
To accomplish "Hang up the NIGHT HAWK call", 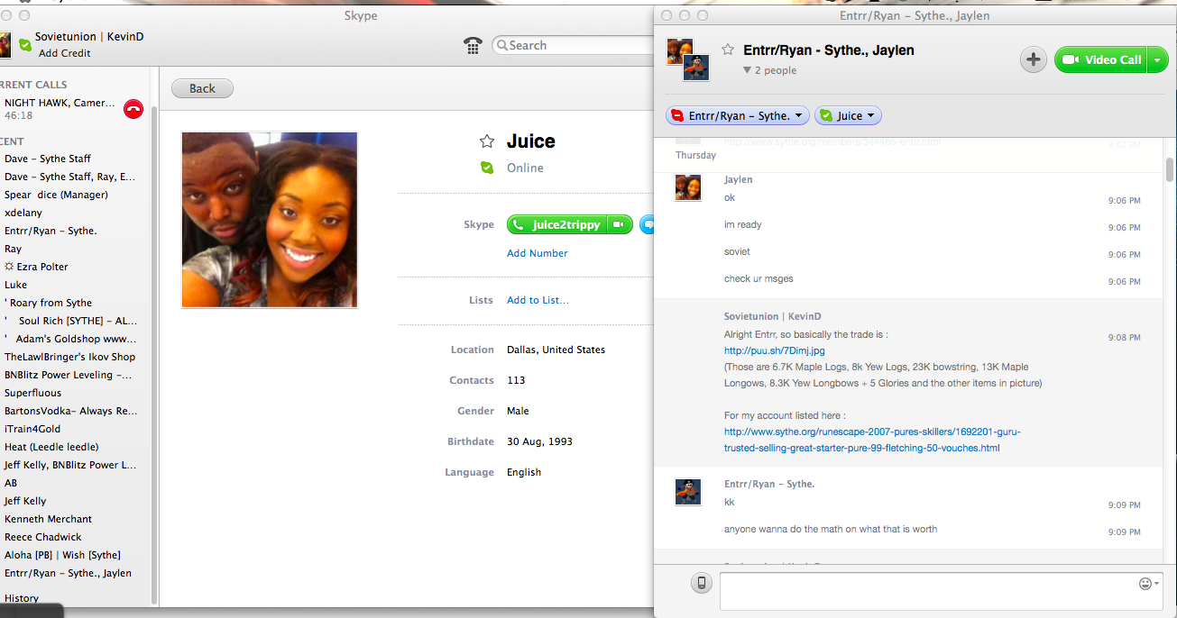I will [x=133, y=109].
